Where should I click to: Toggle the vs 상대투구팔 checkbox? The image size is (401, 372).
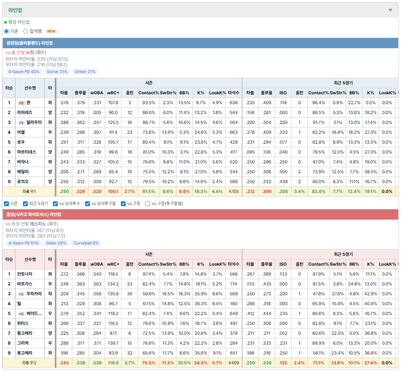pos(87,204)
